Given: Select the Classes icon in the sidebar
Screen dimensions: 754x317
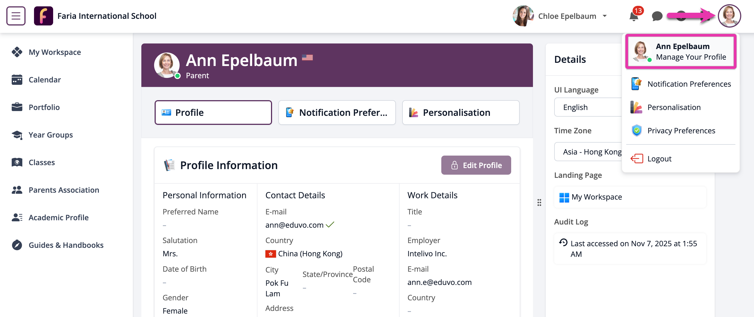Looking at the screenshot, I should [17, 162].
